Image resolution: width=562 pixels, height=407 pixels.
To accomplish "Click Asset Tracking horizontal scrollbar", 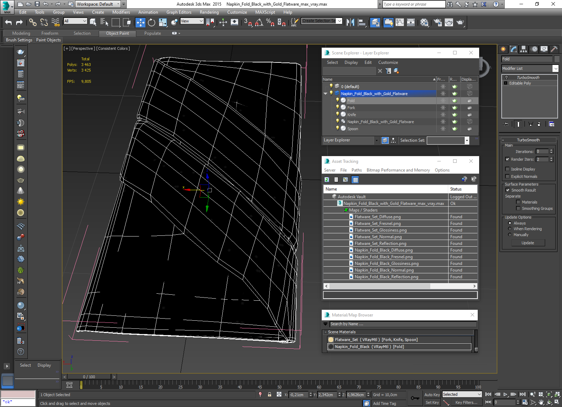I will coord(380,286).
